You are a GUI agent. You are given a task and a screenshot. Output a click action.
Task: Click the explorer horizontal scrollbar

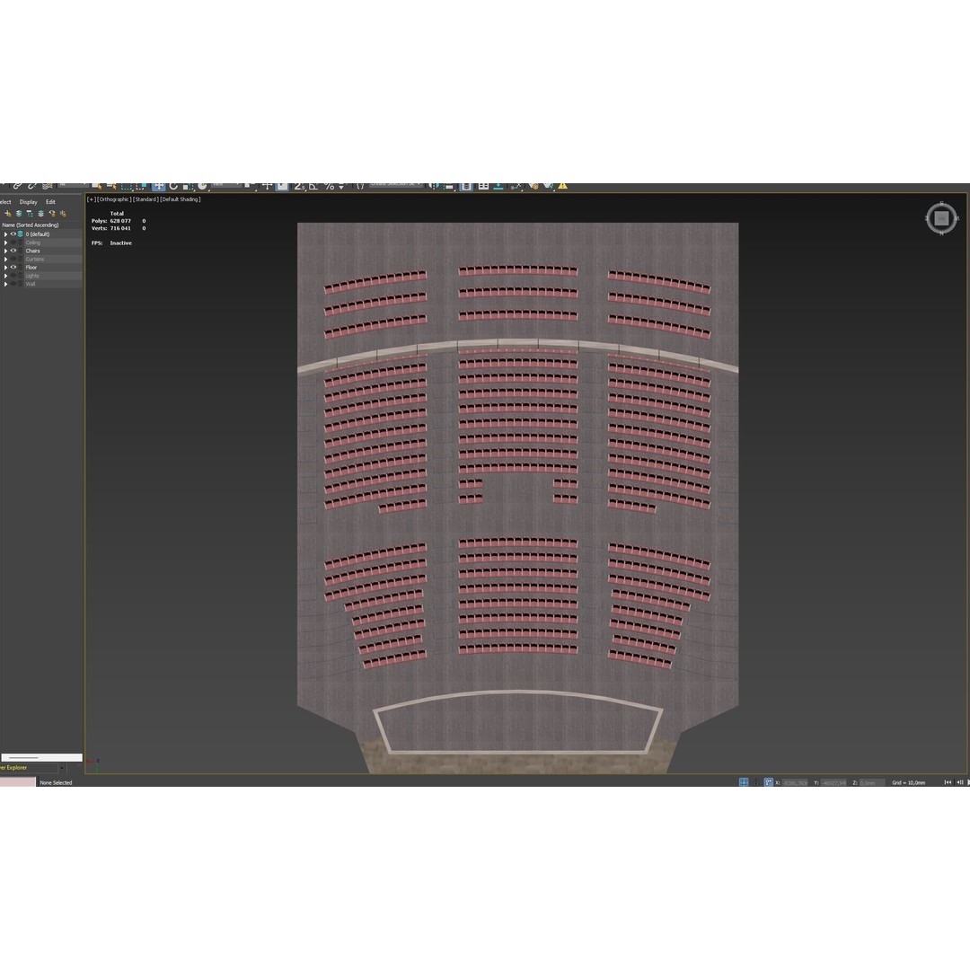[41, 757]
